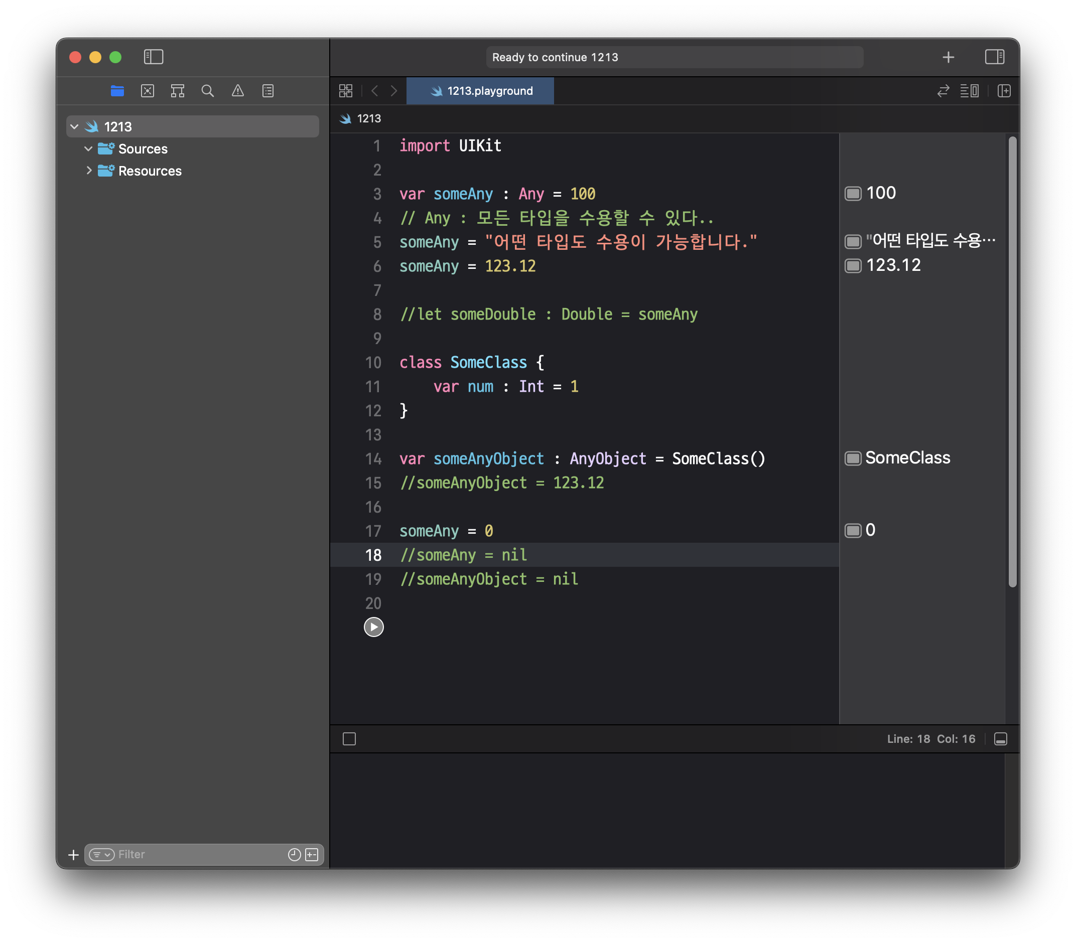Go back in editor history

[x=375, y=91]
